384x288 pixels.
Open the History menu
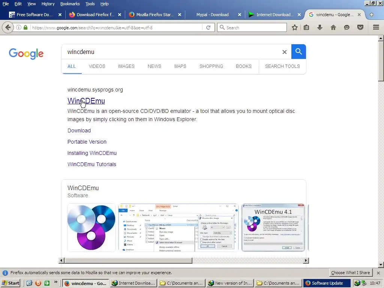pyautogui.click(x=48, y=4)
